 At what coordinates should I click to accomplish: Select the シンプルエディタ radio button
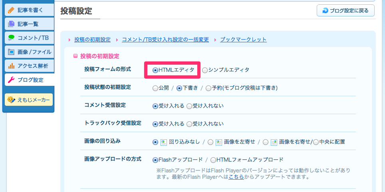pos(205,70)
